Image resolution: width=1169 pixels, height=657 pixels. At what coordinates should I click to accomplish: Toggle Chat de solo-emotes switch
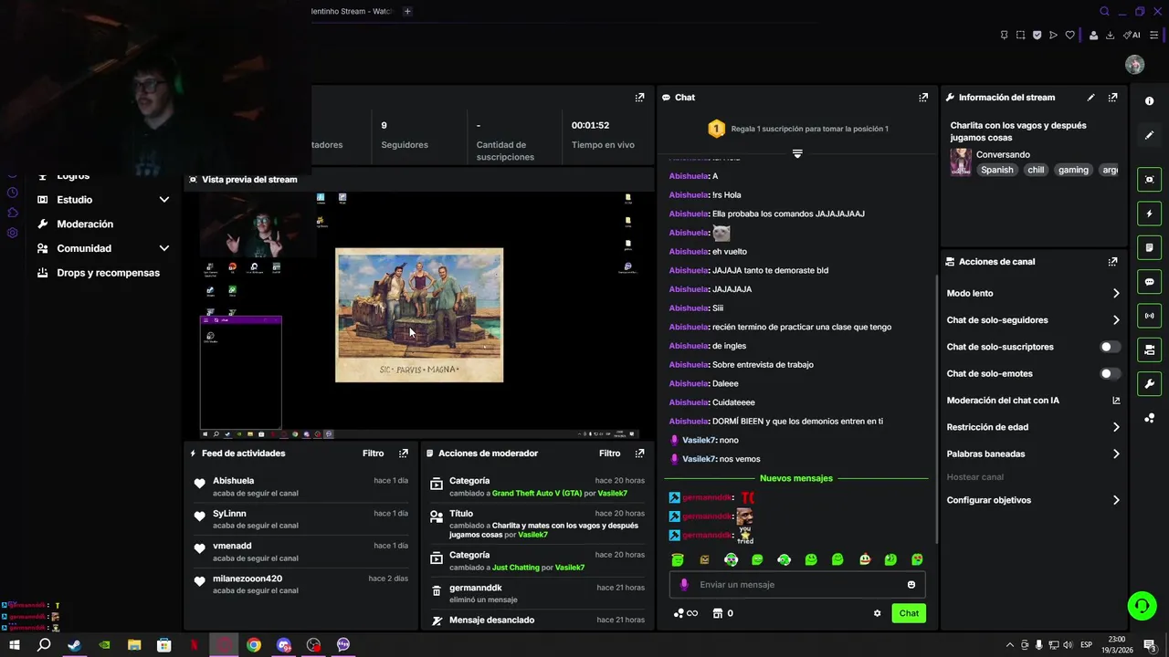(1110, 374)
